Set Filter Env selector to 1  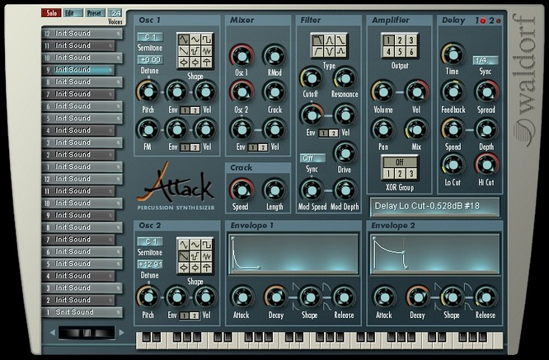pyautogui.click(x=323, y=133)
